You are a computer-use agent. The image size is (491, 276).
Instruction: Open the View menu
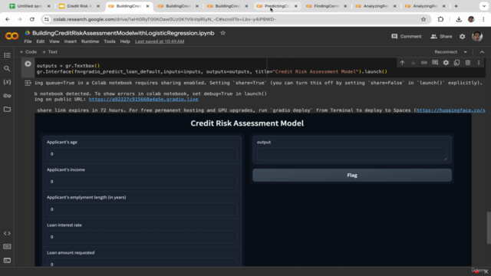point(54,41)
